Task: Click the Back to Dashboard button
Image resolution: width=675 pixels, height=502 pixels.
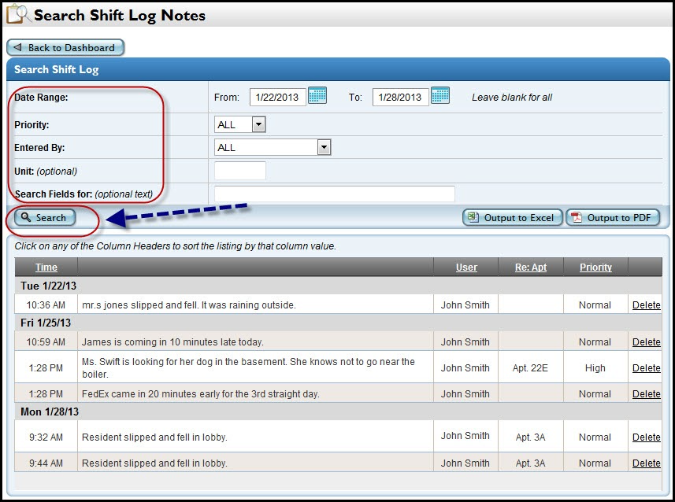Action: click(x=65, y=47)
